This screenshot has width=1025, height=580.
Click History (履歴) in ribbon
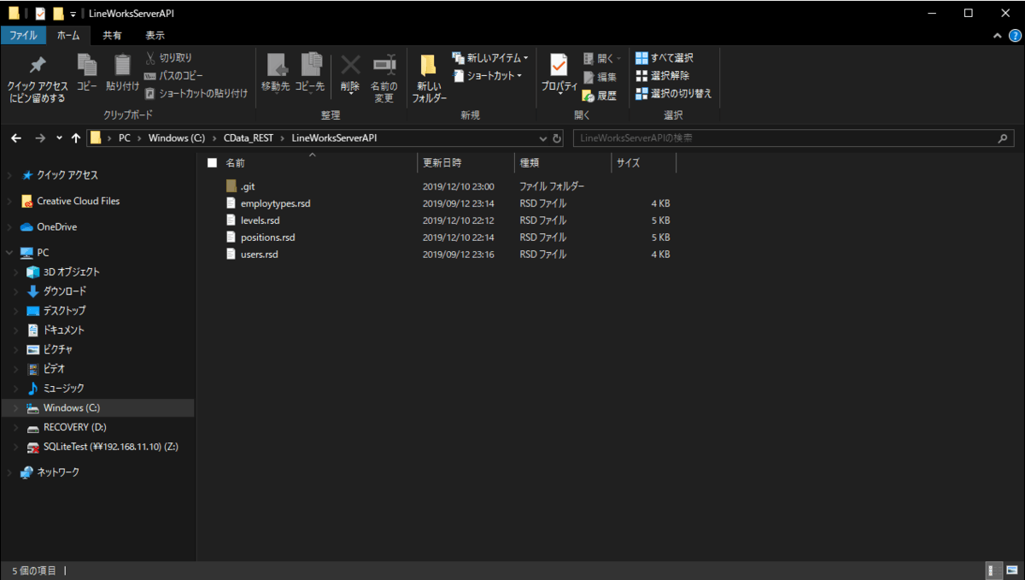tap(600, 96)
